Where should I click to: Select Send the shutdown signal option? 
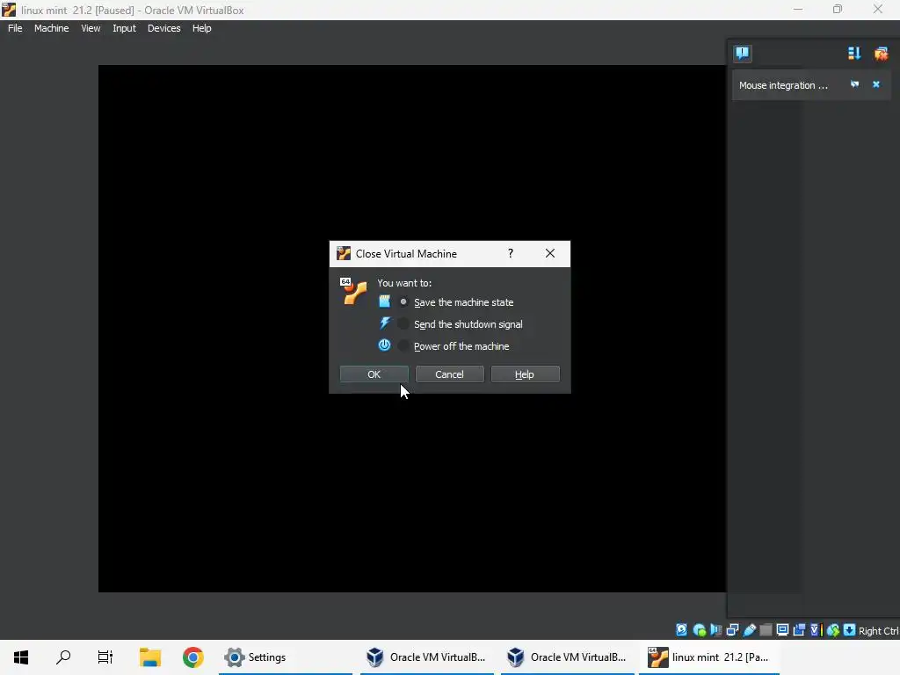pos(461,324)
